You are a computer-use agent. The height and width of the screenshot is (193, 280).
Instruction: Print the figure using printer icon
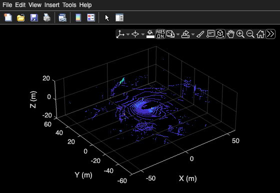point(47,17)
